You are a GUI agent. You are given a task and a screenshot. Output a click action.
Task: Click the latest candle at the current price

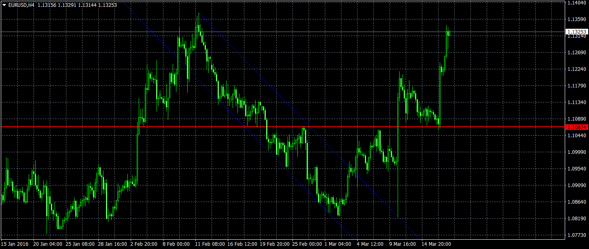pyautogui.click(x=449, y=33)
